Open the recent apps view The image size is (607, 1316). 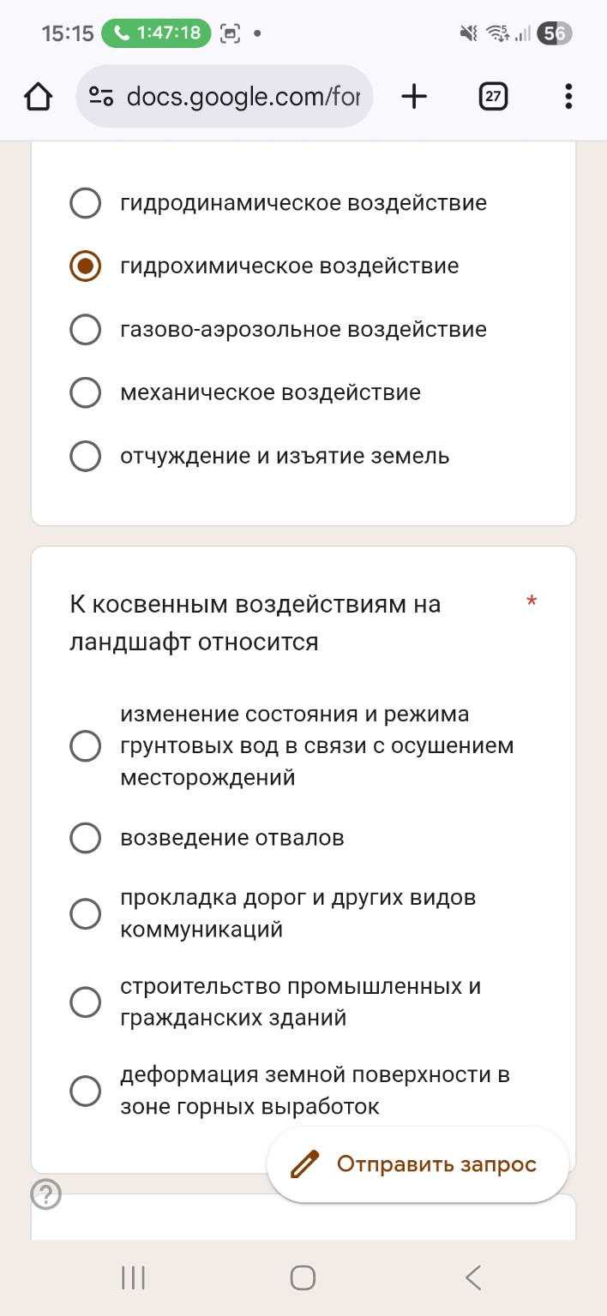(x=131, y=1277)
